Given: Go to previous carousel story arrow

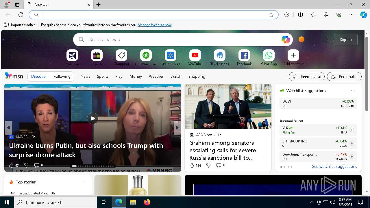Looking at the screenshot, I should pos(8,128).
